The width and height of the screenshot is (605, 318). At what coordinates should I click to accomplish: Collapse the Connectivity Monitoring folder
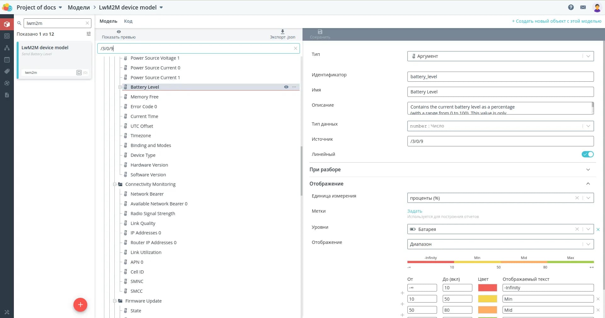[x=115, y=184]
